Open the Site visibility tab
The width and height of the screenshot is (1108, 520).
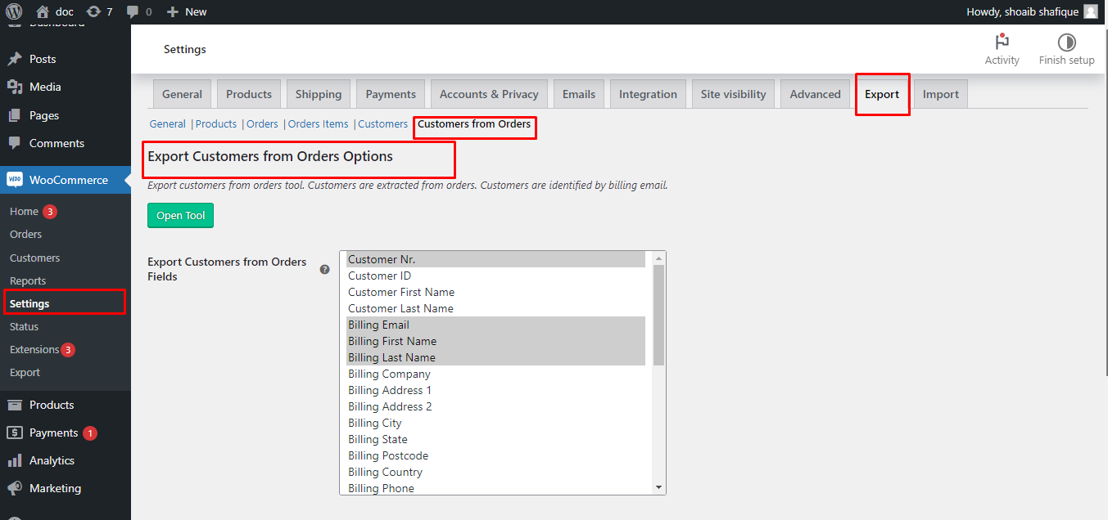[x=733, y=94]
